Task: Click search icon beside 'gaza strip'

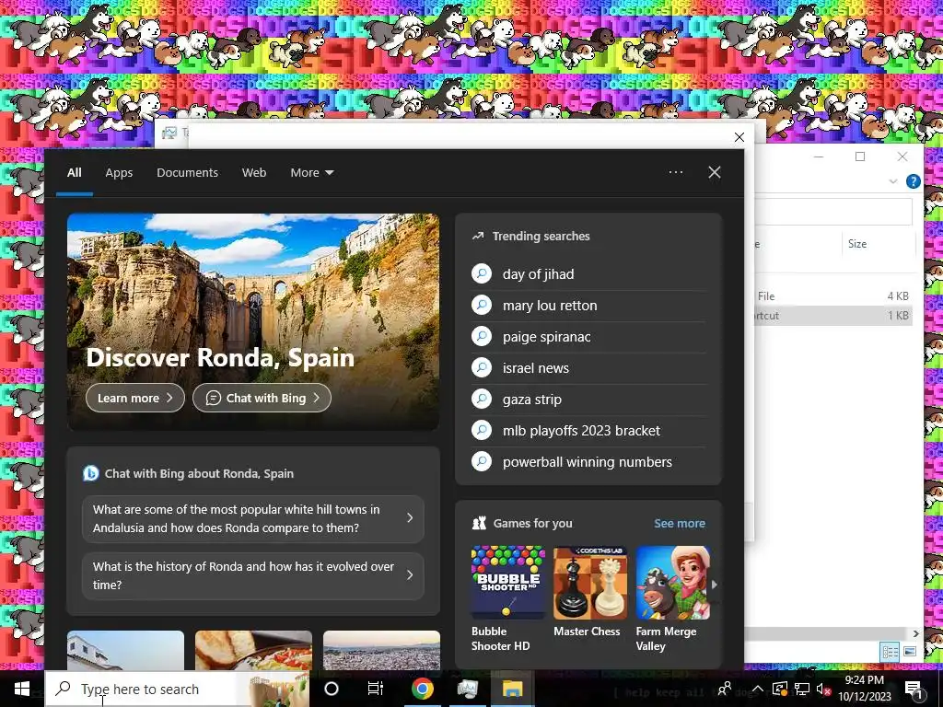Action: pos(482,398)
